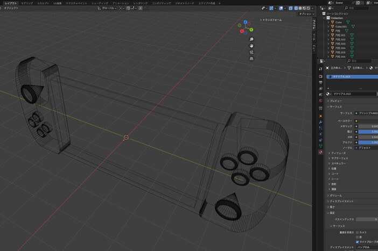Uncheck the ライトプローブ checkbox
Screen dimensions: 378x251
358,242
